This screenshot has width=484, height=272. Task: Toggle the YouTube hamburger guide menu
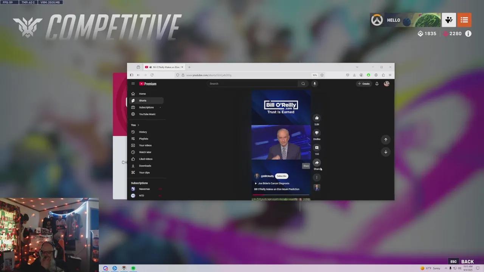coord(133,84)
